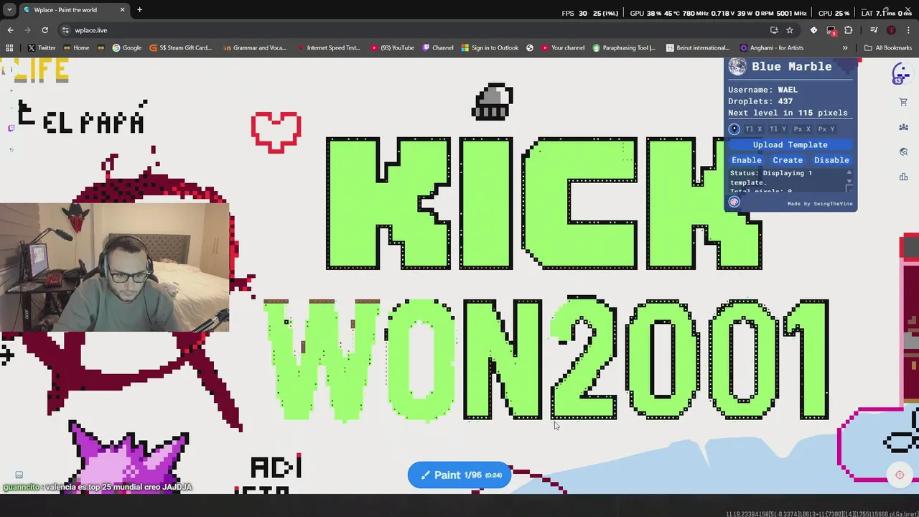This screenshot has width=919, height=517.
Task: Expand the bookmarks overflow chevron
Action: tap(845, 48)
